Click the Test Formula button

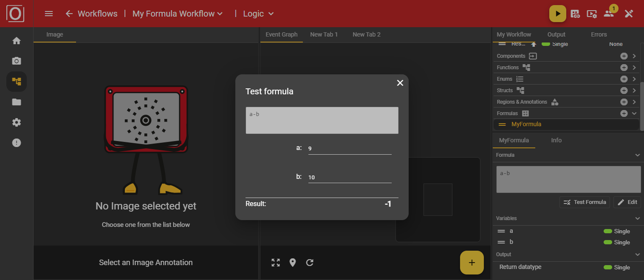585,202
